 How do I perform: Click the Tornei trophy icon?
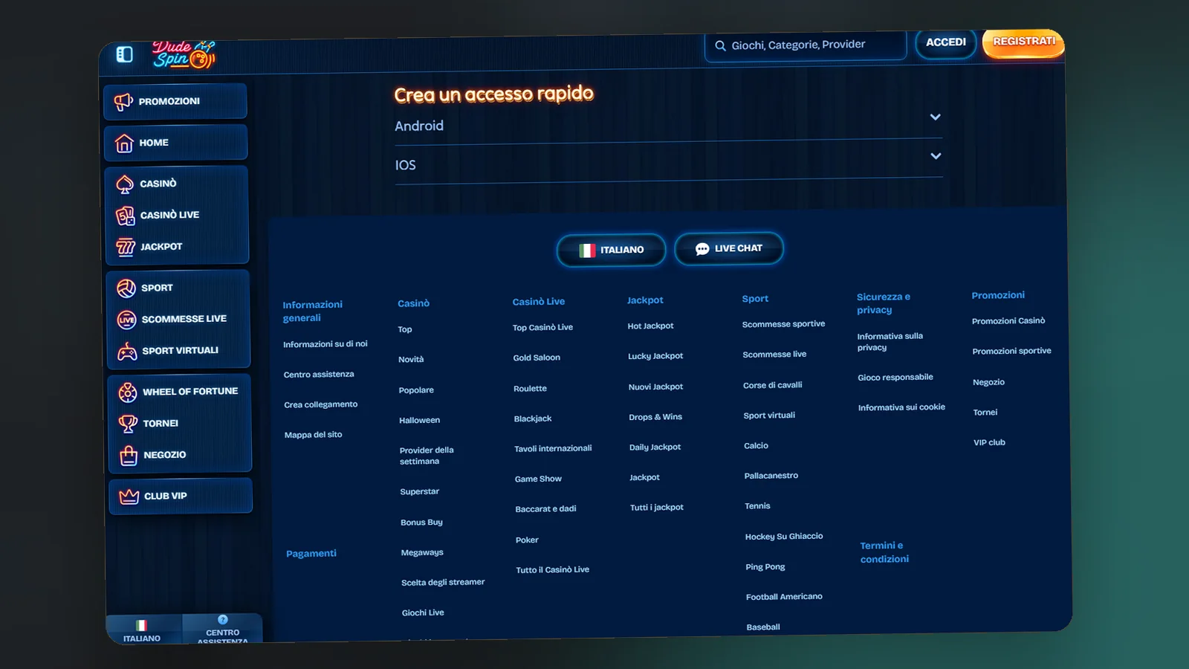128,424
